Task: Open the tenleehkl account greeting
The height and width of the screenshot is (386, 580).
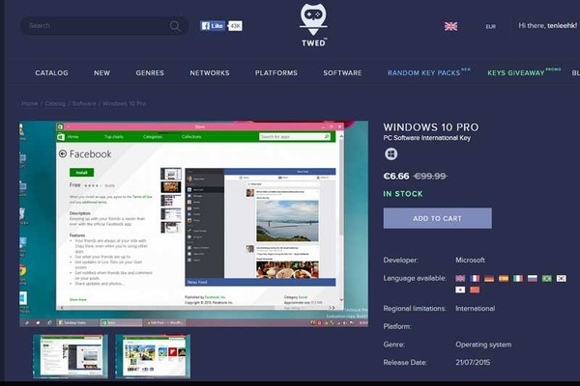Action: coord(547,25)
